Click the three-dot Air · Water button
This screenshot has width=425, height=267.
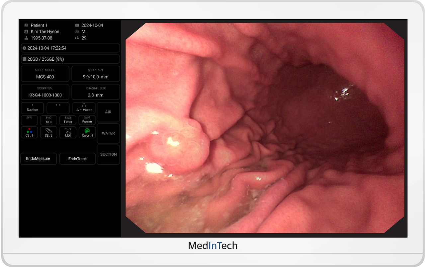[x=84, y=108]
